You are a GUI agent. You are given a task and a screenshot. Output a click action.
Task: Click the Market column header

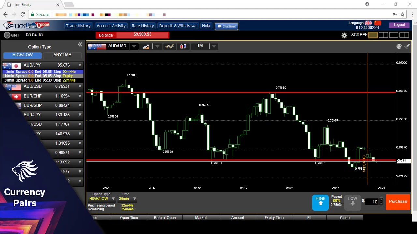point(201,218)
